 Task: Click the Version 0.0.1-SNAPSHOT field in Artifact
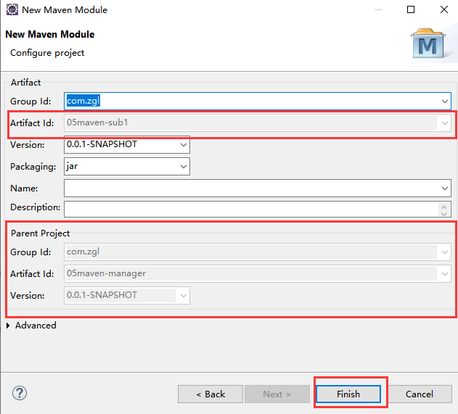(127, 145)
